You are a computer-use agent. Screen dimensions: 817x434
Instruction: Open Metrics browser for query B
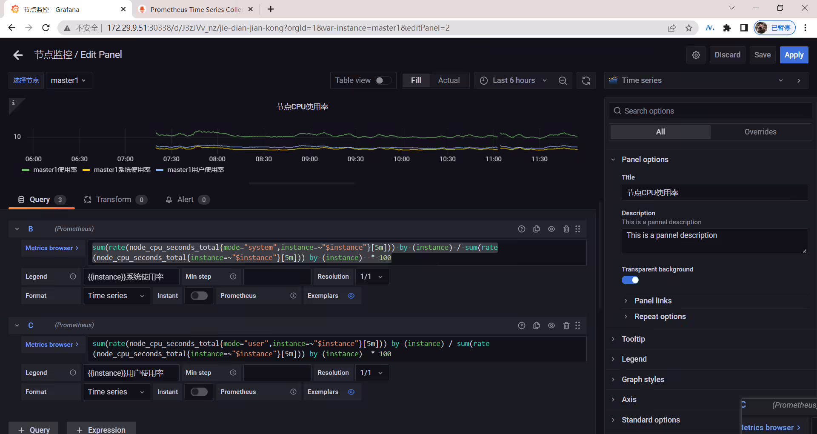coord(52,248)
